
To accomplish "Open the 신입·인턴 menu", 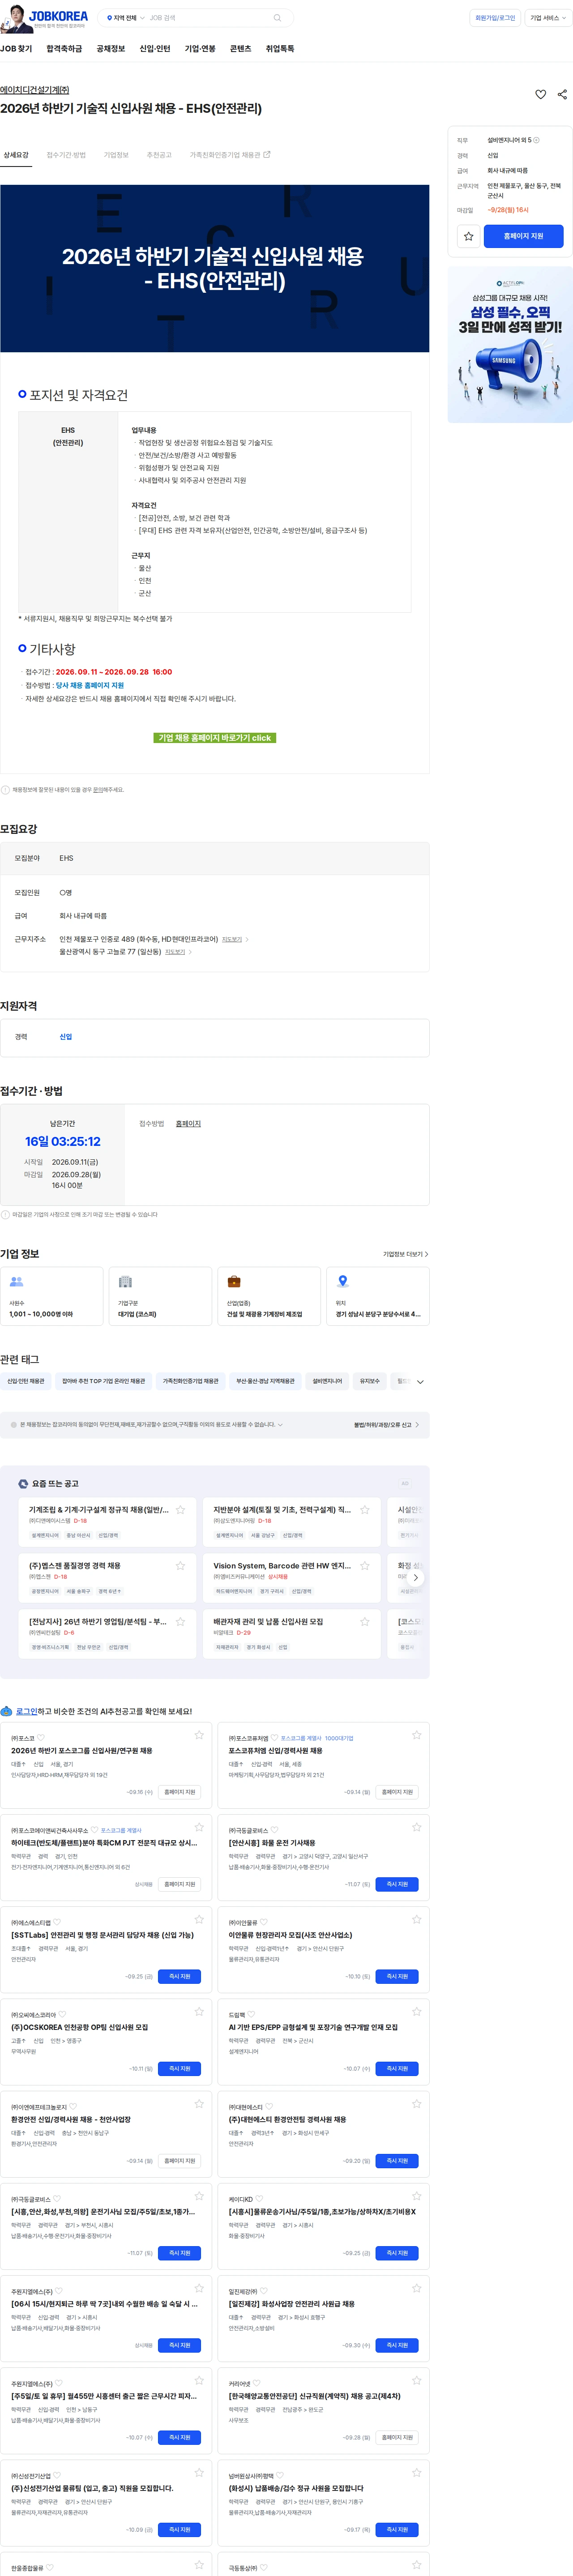I will 155,49.
